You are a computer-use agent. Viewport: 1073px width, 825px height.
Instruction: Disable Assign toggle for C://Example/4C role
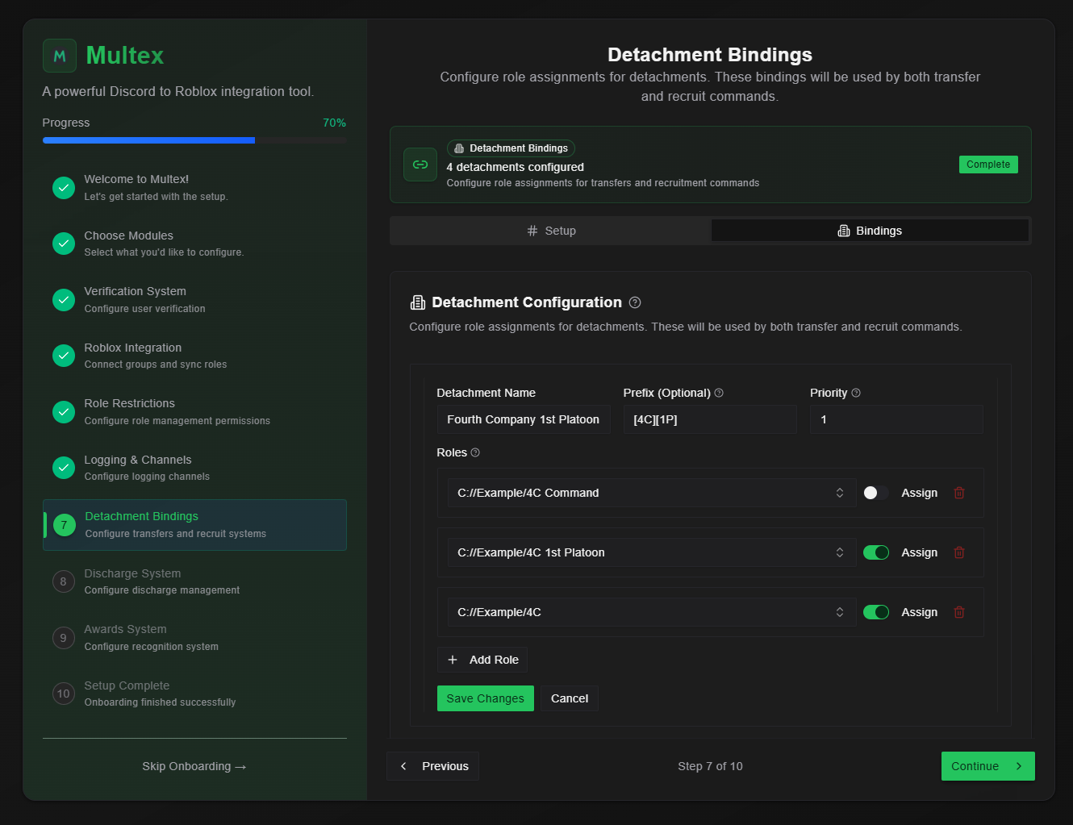pyautogui.click(x=876, y=612)
